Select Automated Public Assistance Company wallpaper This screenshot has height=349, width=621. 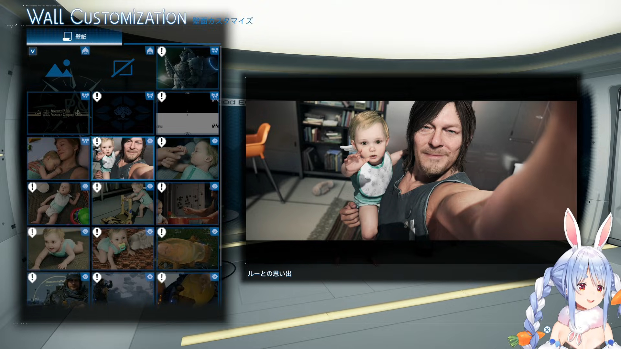coord(58,113)
